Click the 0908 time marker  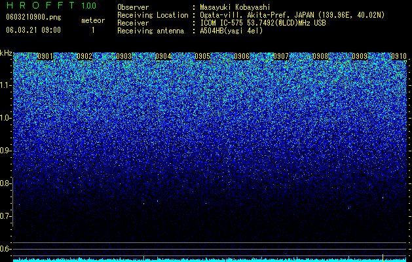(x=320, y=56)
